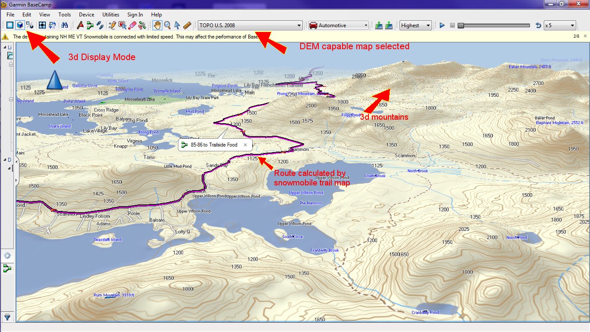The width and height of the screenshot is (590, 332).
Task: Collapse first tree node minus box
Action: pyautogui.click(x=11, y=65)
